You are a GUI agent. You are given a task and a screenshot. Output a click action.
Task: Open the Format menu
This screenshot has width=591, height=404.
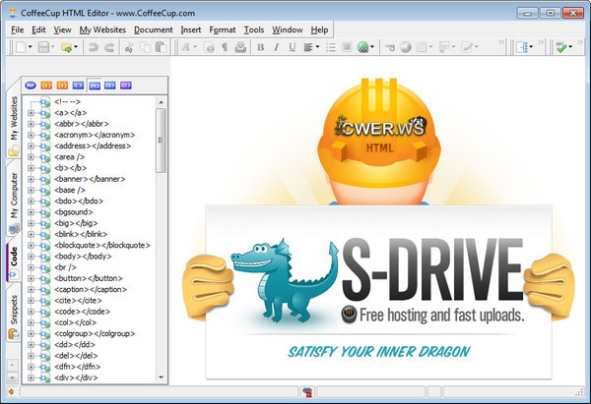tap(221, 30)
